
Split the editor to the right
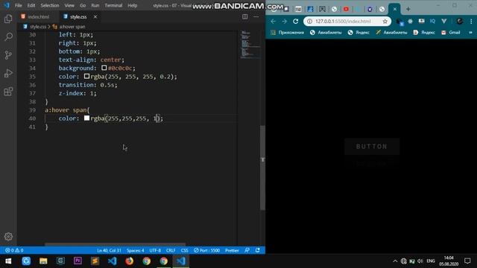(x=245, y=16)
